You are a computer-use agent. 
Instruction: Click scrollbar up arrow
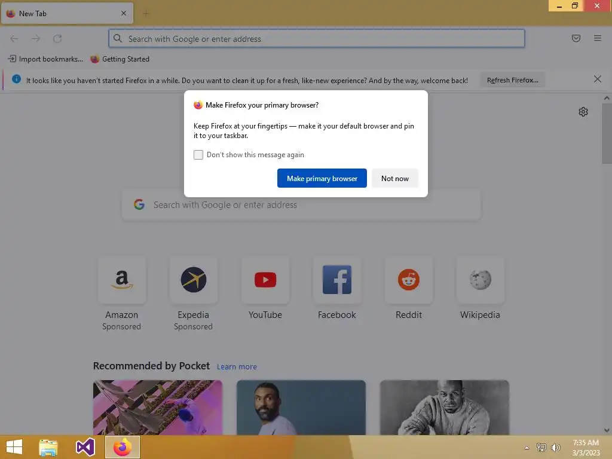point(607,99)
